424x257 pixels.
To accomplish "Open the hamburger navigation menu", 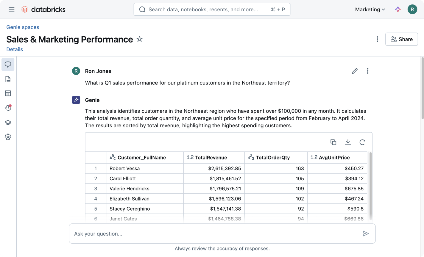I will [x=12, y=10].
